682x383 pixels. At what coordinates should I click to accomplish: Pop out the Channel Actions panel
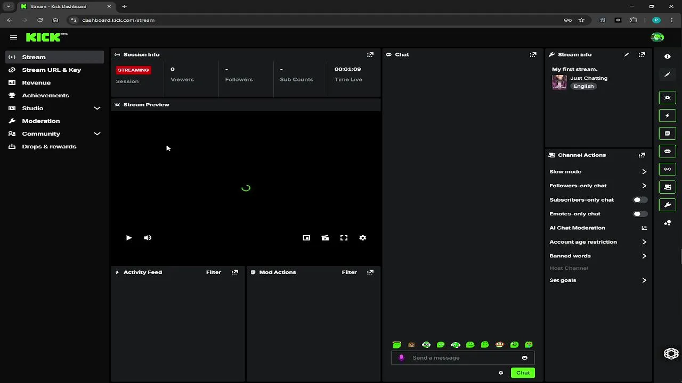pyautogui.click(x=642, y=155)
